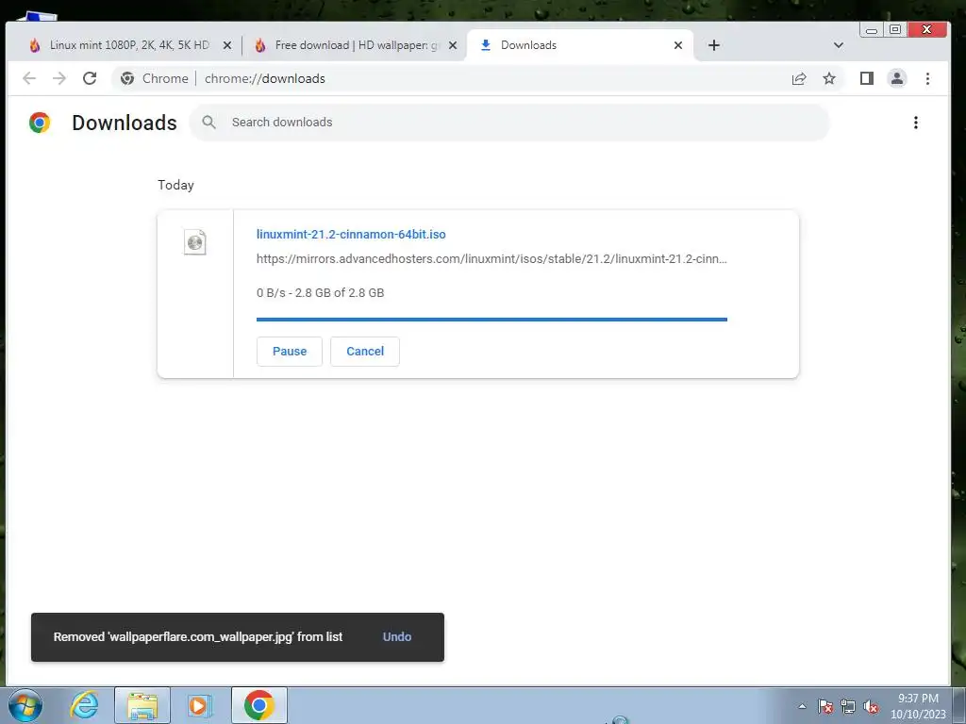The image size is (966, 724).
Task: Open a new tab with the plus button
Action: click(714, 45)
